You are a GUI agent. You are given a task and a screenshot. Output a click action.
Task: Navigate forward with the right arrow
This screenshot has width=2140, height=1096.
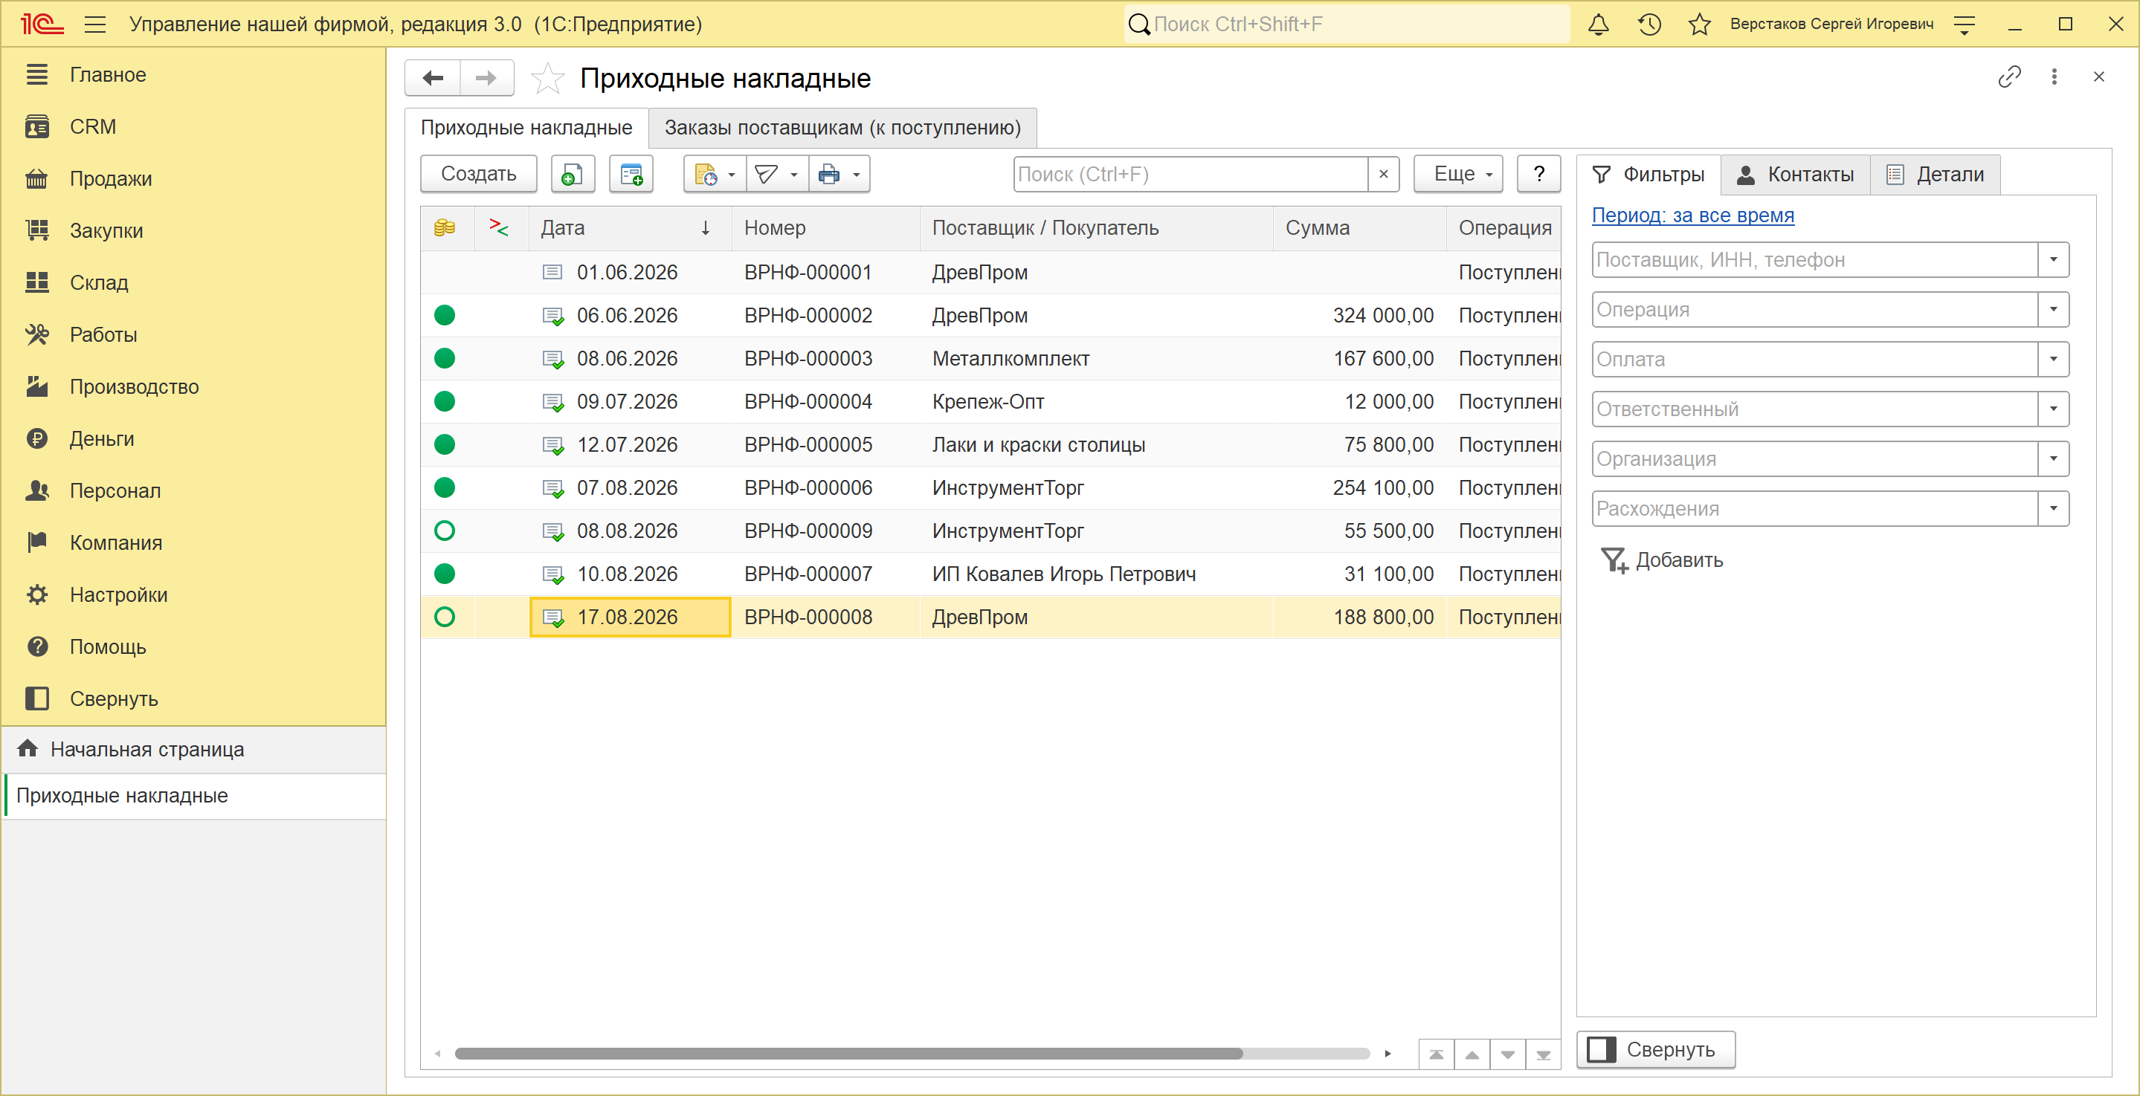486,78
